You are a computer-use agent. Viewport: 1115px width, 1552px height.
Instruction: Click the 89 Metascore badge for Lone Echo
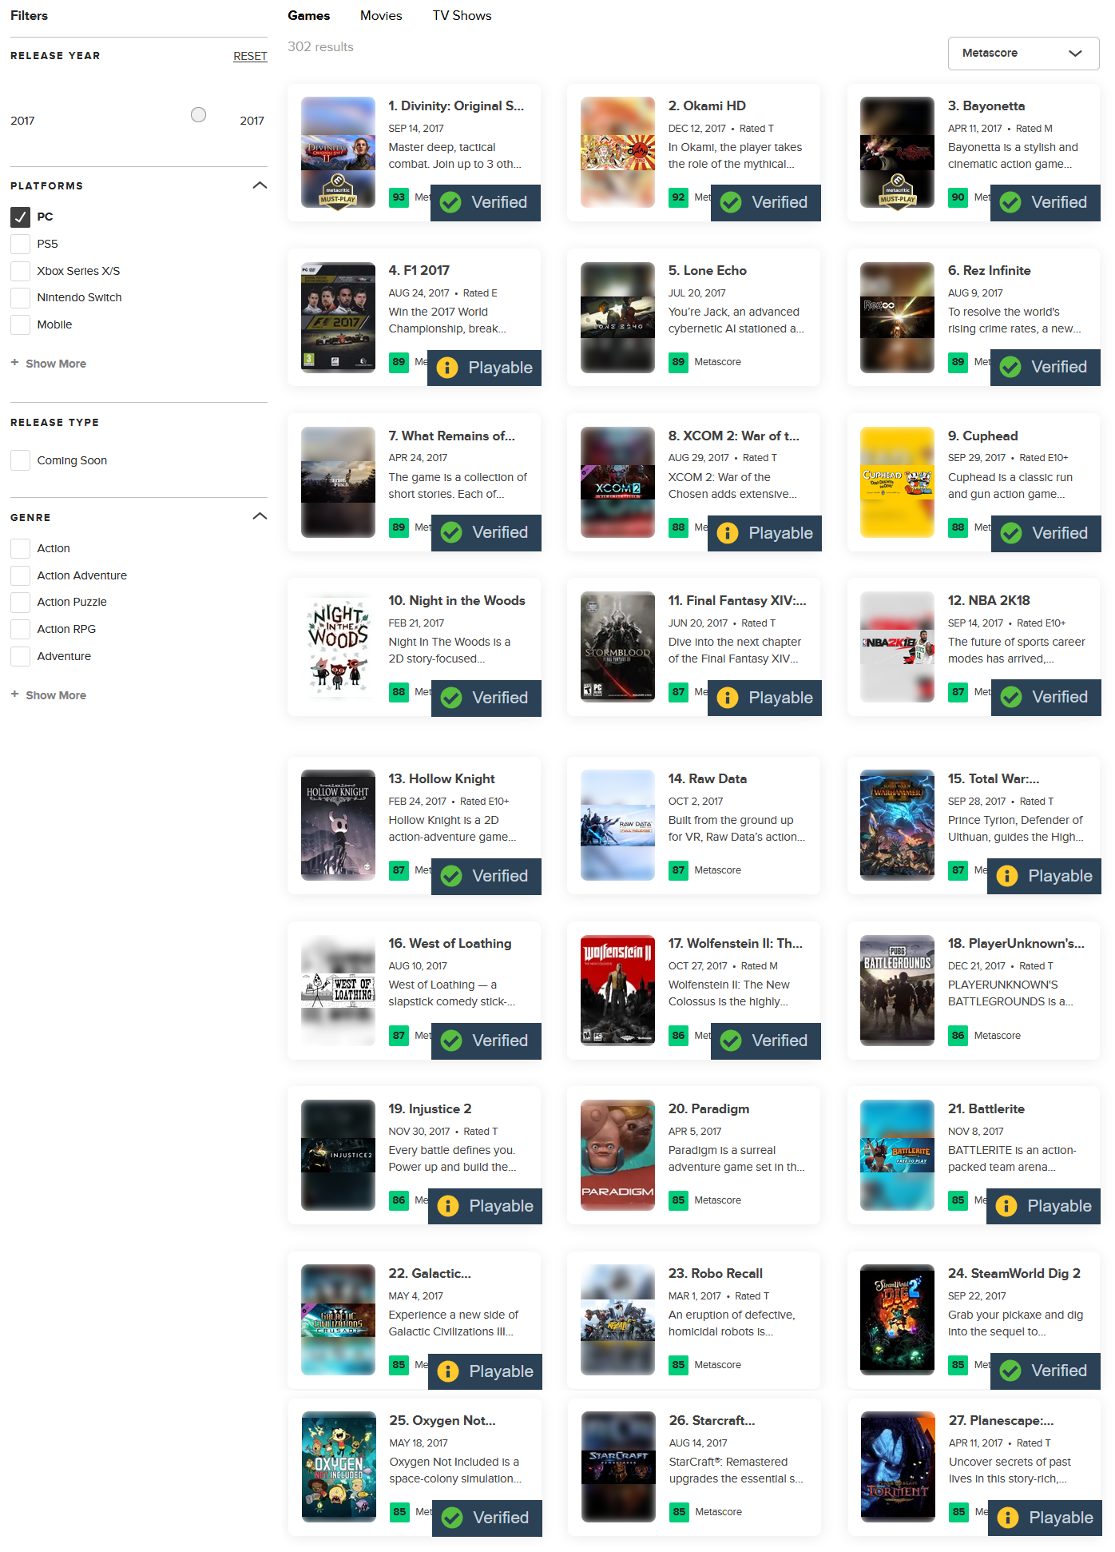[678, 362]
